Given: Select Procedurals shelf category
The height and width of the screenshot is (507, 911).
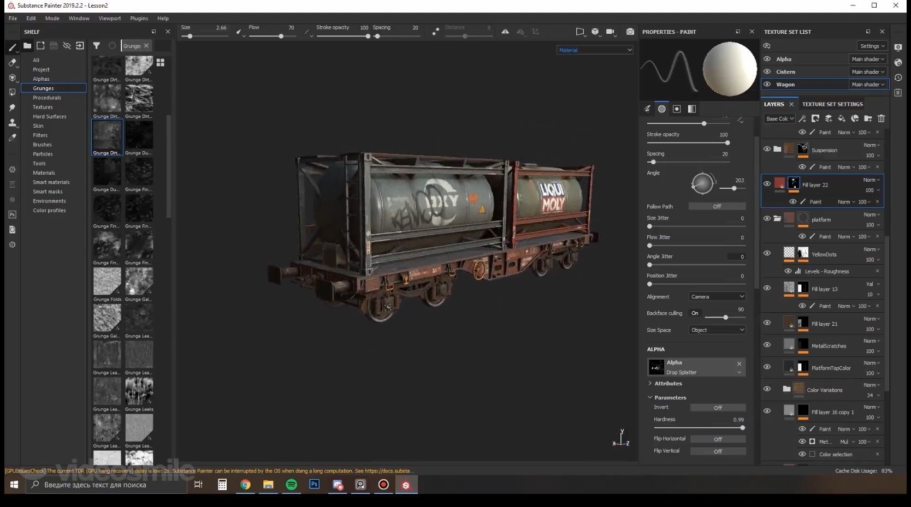Looking at the screenshot, I should coord(47,98).
